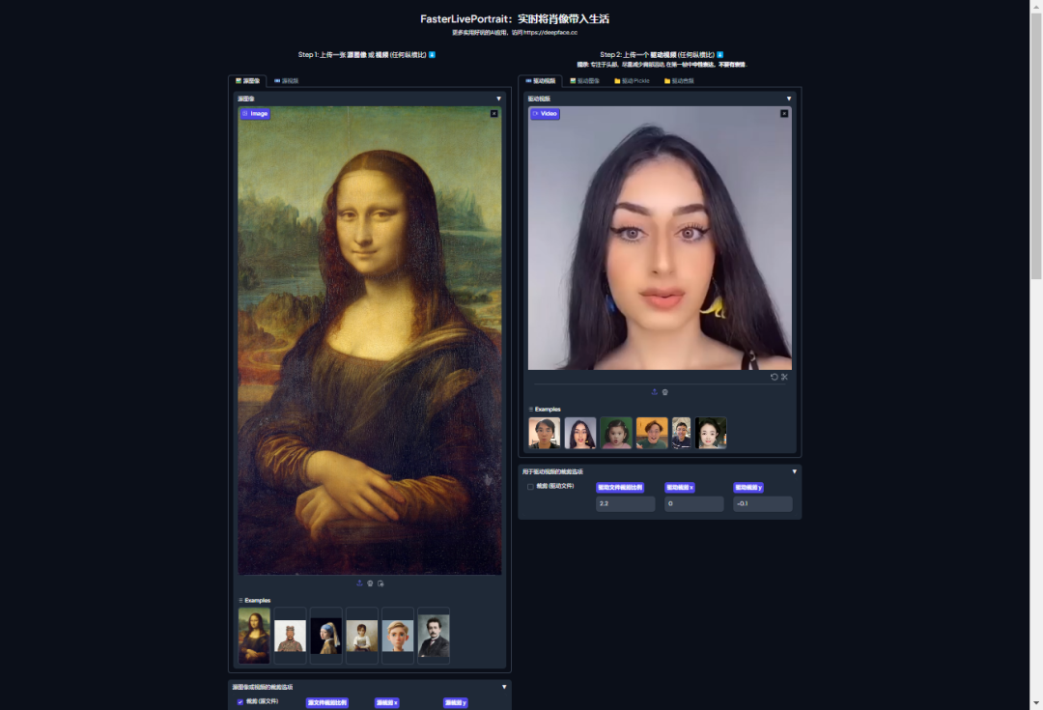Click the scrollbar down arrow

[x=1036, y=703]
